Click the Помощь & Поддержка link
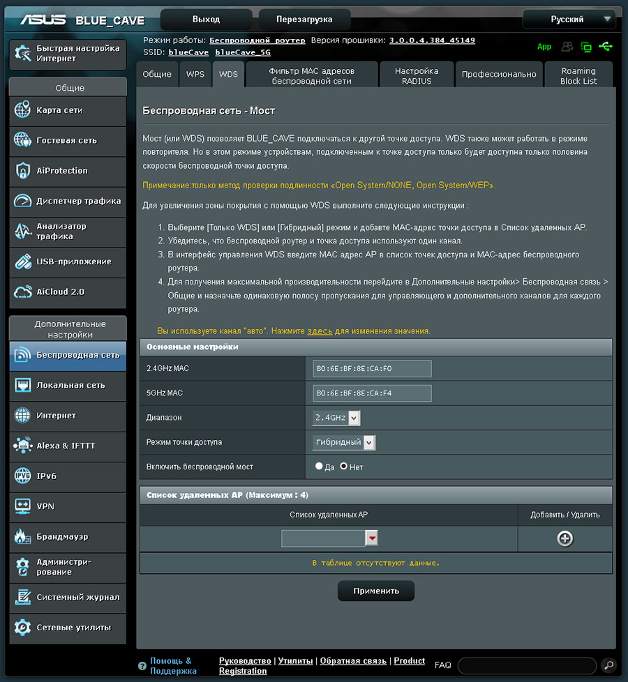628x682 pixels. (x=173, y=666)
